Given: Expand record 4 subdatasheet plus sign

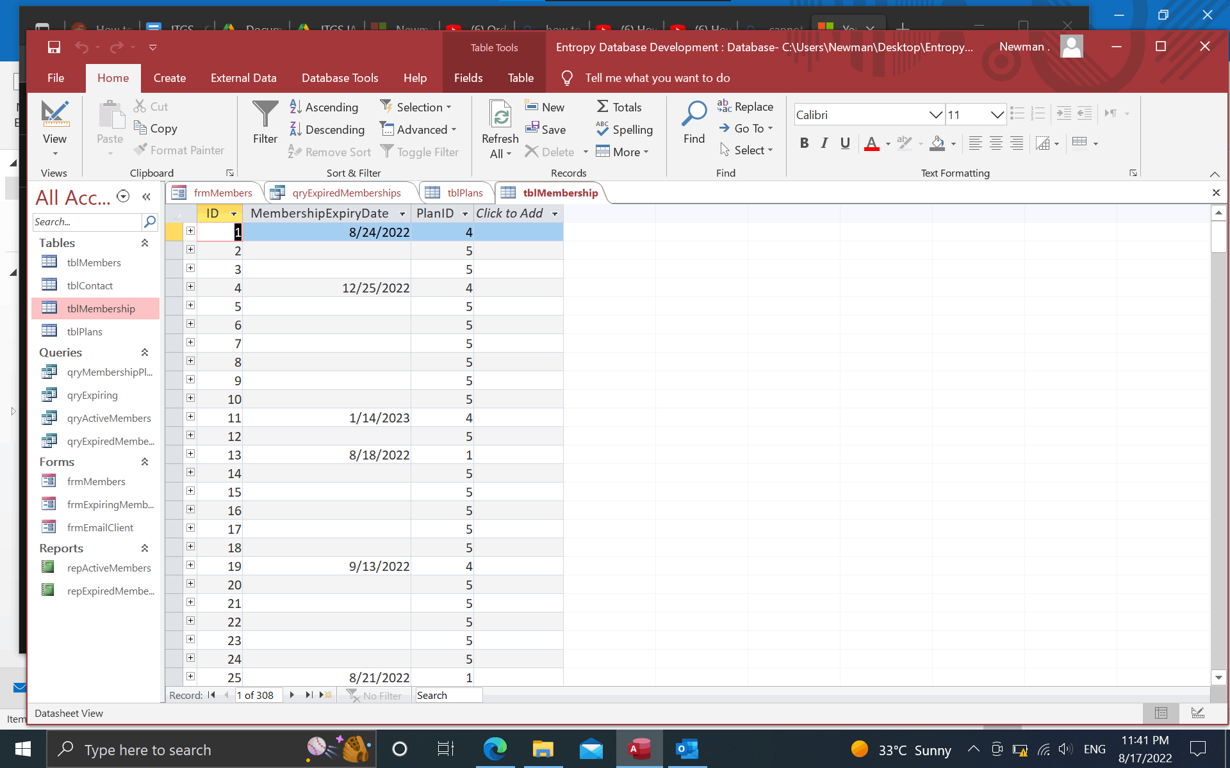Looking at the screenshot, I should [190, 287].
